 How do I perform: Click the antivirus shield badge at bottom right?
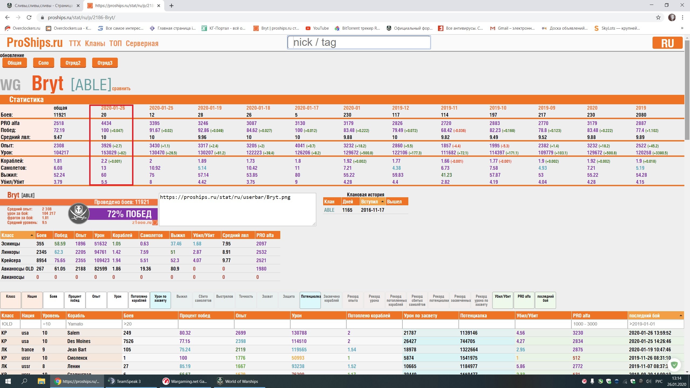(674, 365)
